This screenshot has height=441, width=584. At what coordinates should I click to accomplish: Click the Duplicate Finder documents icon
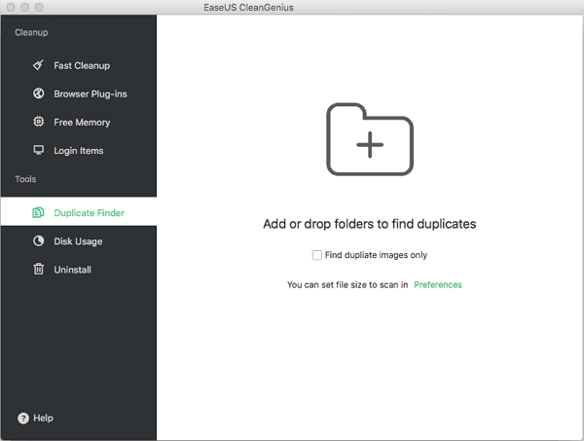38,212
